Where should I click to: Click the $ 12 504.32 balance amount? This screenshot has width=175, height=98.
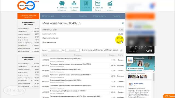click(x=98, y=8)
